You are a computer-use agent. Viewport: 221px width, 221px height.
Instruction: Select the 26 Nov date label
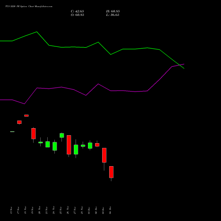coord(68,210)
